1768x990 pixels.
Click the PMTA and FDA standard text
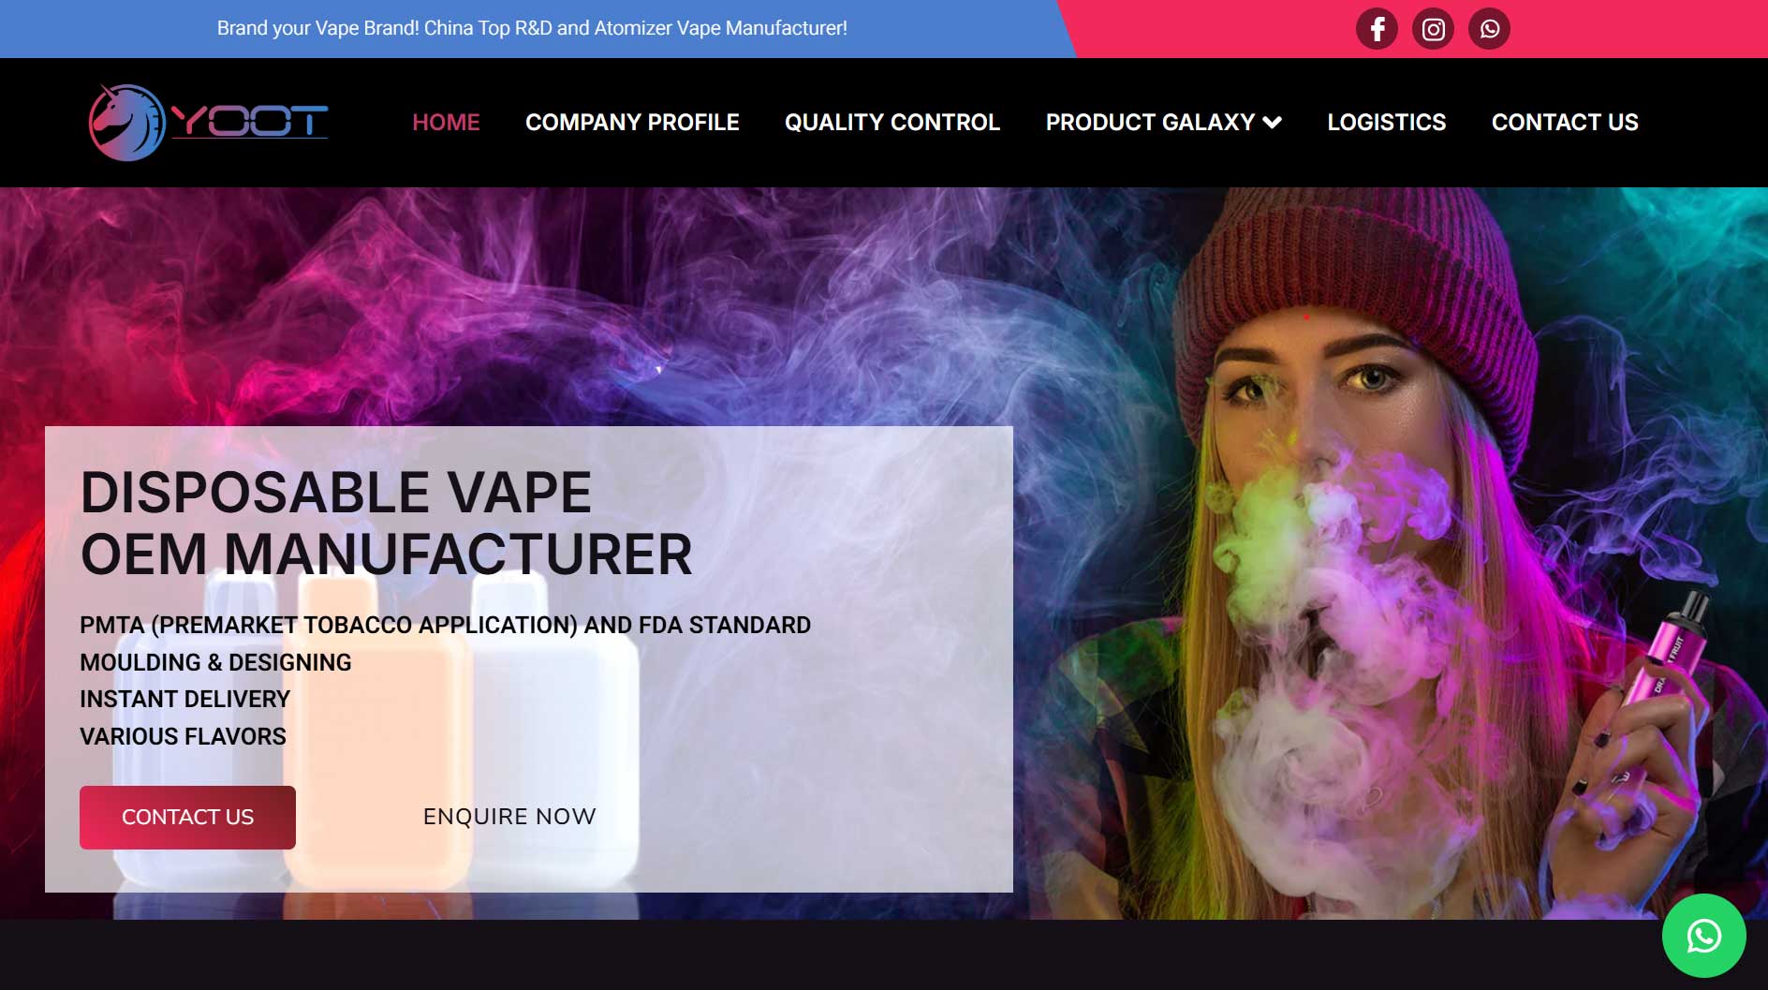click(x=445, y=626)
